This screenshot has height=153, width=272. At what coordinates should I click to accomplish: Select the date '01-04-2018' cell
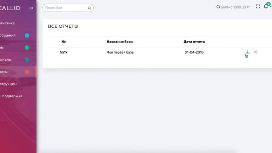[x=194, y=52]
